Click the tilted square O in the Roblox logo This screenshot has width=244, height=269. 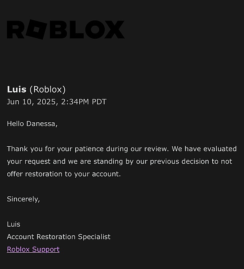37,29
